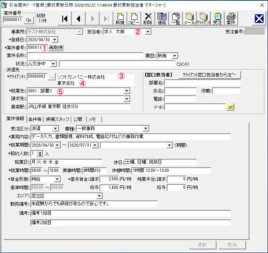Click the yellow mail icon beside メール field

tap(231, 107)
